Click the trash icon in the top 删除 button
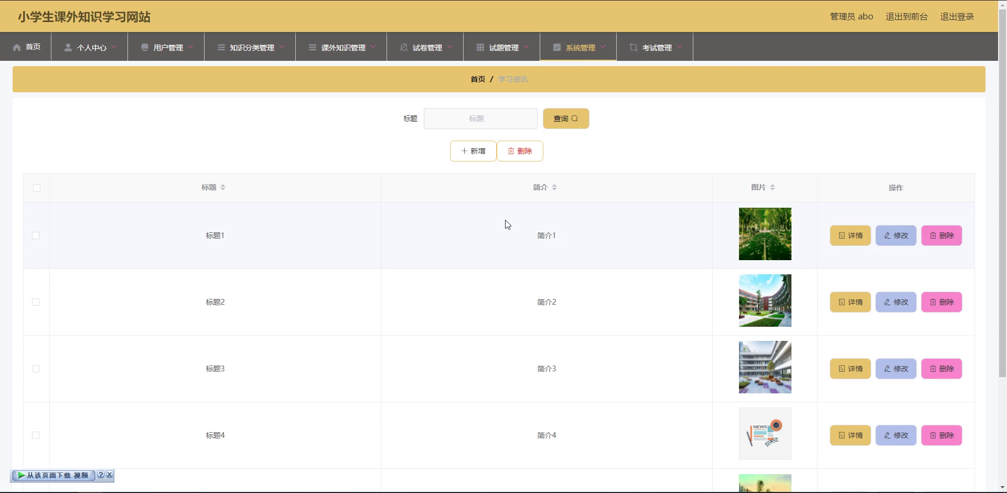 coord(511,151)
